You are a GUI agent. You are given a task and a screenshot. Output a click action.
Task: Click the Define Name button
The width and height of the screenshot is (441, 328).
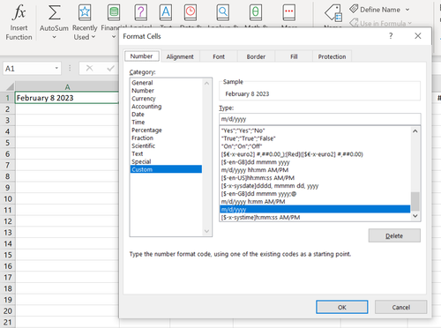375,10
